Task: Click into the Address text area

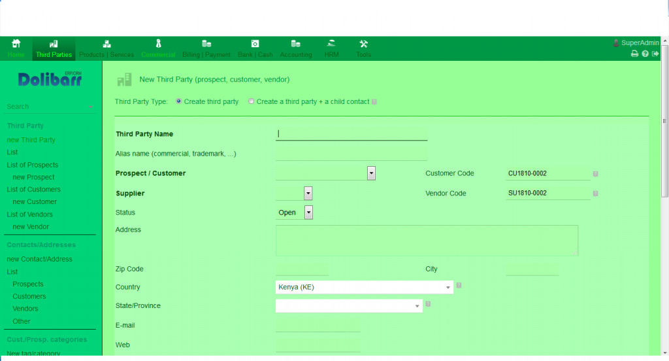Action: (427, 241)
